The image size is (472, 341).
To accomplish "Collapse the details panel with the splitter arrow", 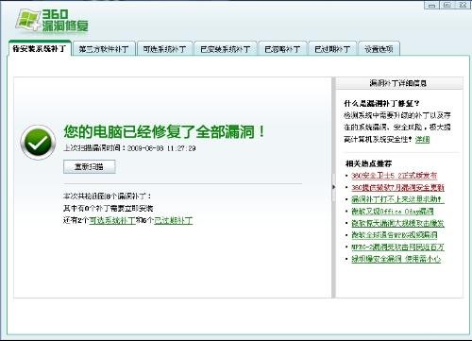I will pyautogui.click(x=333, y=187).
